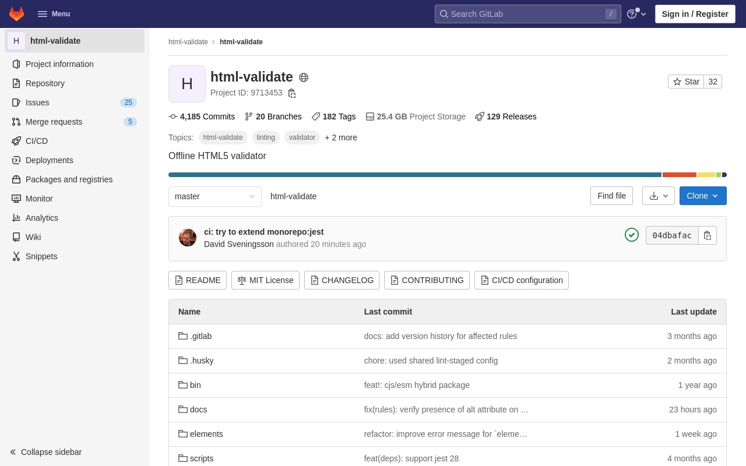Click David Sveningsson's avatar

[x=188, y=238]
